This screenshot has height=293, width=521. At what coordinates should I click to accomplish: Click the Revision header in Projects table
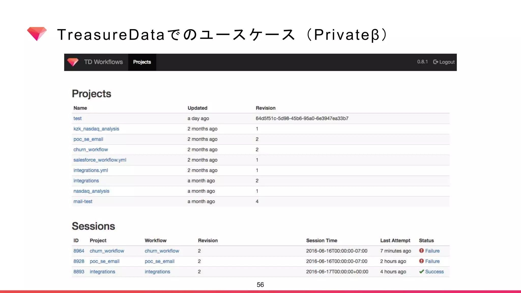click(x=266, y=108)
